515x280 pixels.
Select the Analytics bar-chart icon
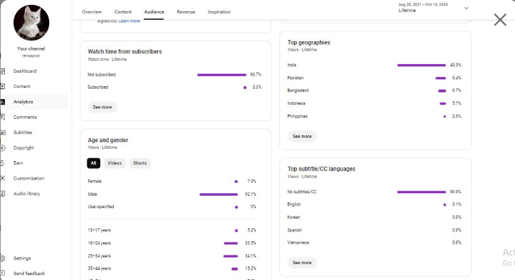coord(2,102)
